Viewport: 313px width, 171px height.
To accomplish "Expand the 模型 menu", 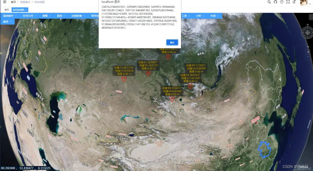I will click(x=7, y=22).
